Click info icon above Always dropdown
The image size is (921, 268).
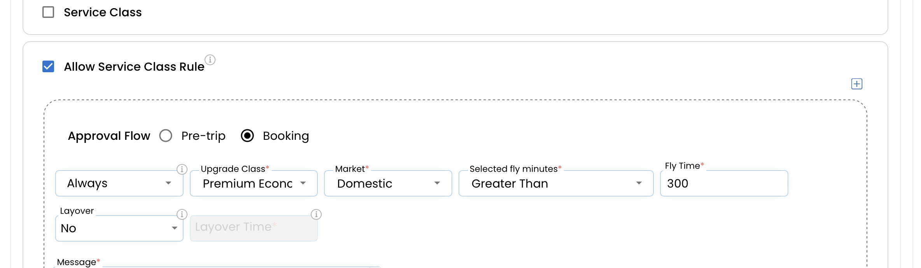pyautogui.click(x=182, y=169)
